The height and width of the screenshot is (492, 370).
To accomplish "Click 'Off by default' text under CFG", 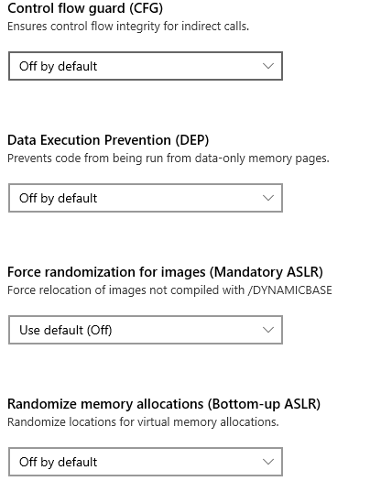I will (58, 67).
